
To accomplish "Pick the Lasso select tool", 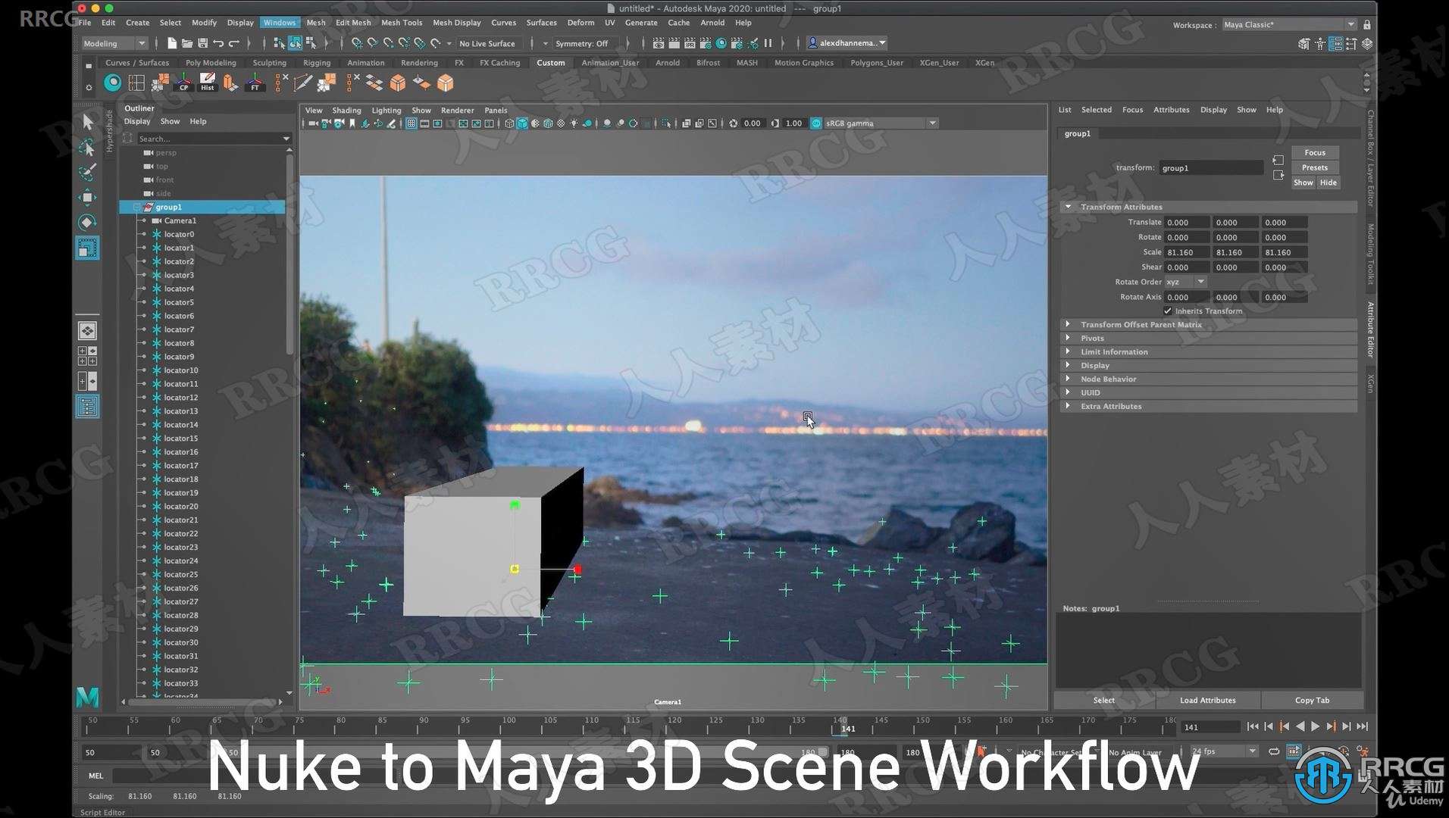I will [87, 146].
